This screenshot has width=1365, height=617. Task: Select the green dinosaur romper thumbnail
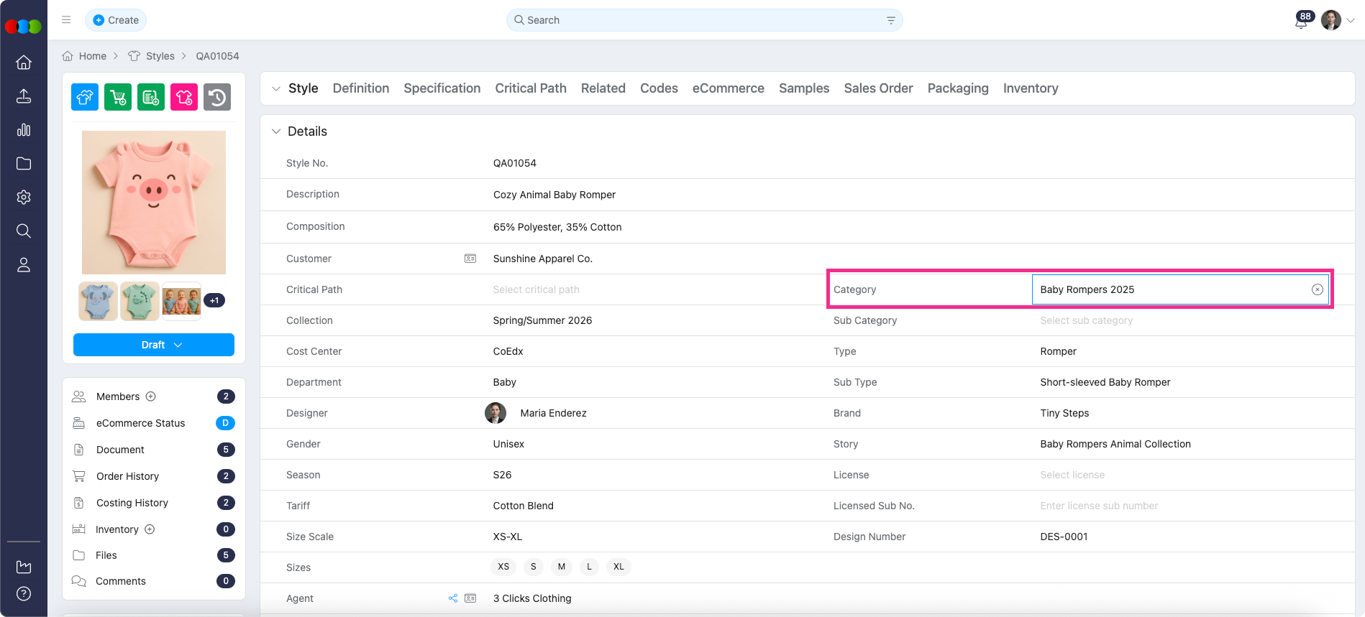(x=140, y=301)
